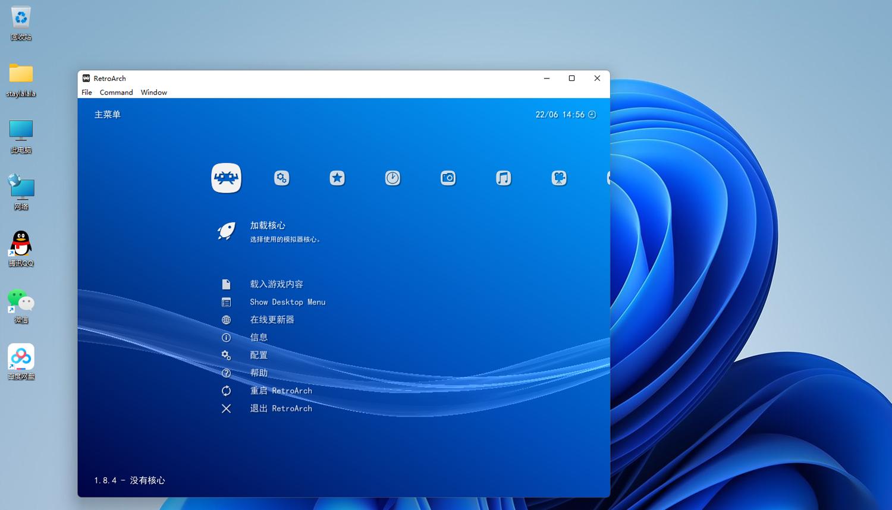Click the gears icon beside 配置
The image size is (892, 510).
pyautogui.click(x=226, y=355)
